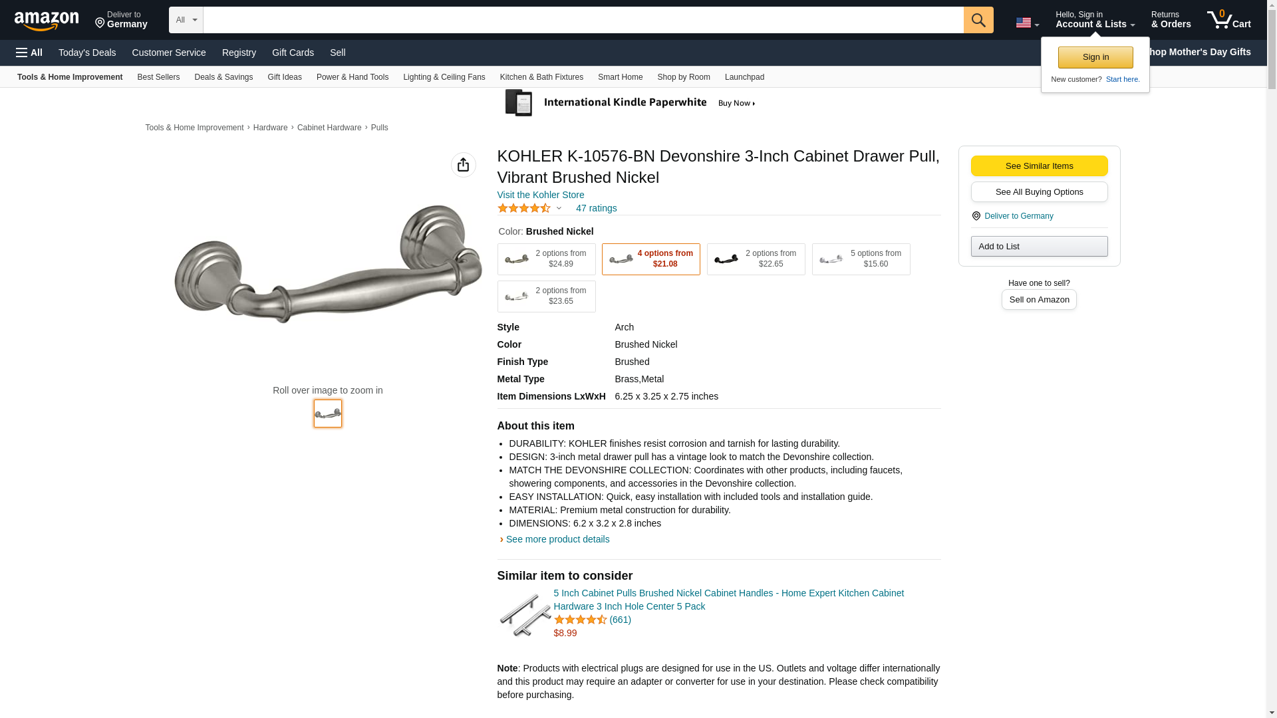Select the 2 options from $23.65 variant
The width and height of the screenshot is (1277, 718).
point(547,297)
